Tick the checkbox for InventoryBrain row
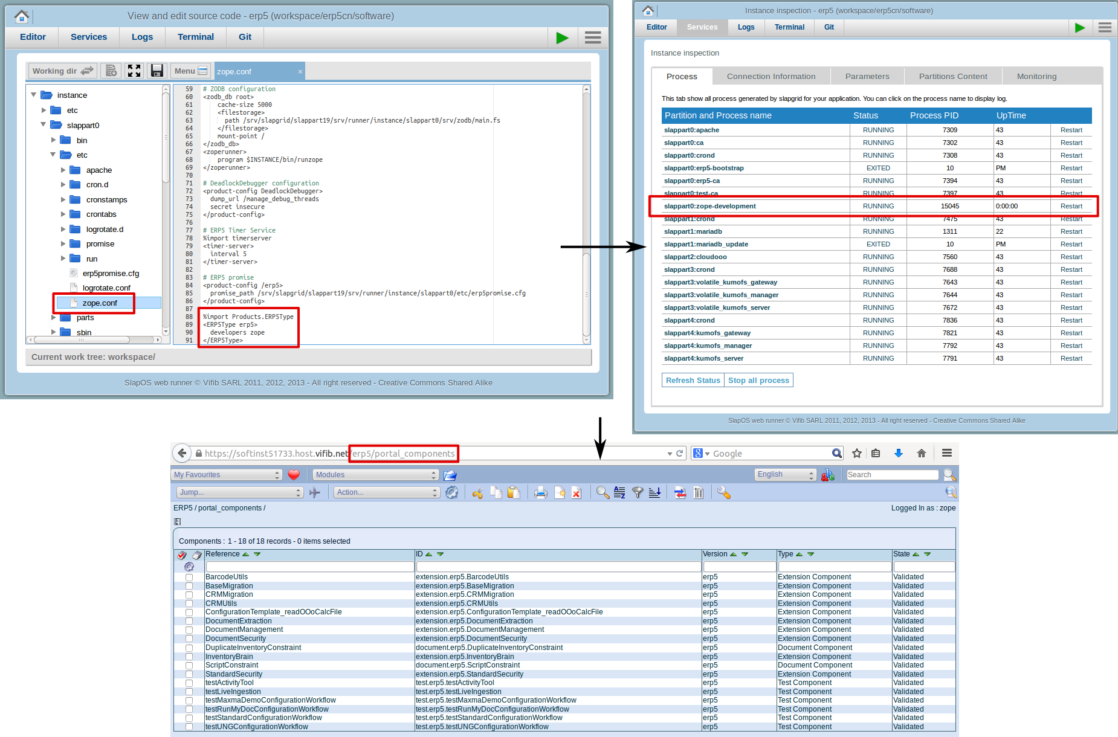This screenshot has height=737, width=1118. (189, 657)
